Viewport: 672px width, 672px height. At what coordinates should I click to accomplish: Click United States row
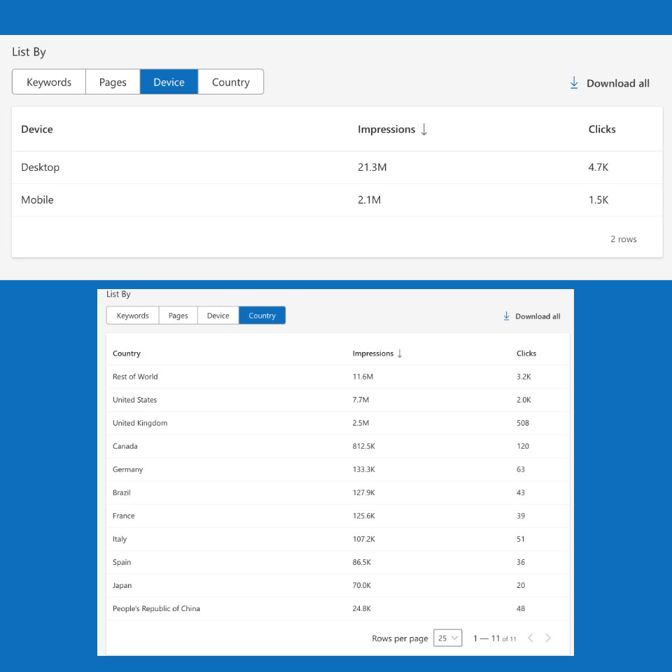click(x=337, y=400)
